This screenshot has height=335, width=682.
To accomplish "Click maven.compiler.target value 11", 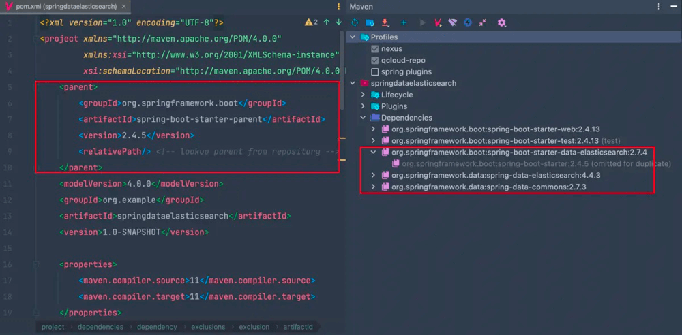I will click(x=194, y=296).
